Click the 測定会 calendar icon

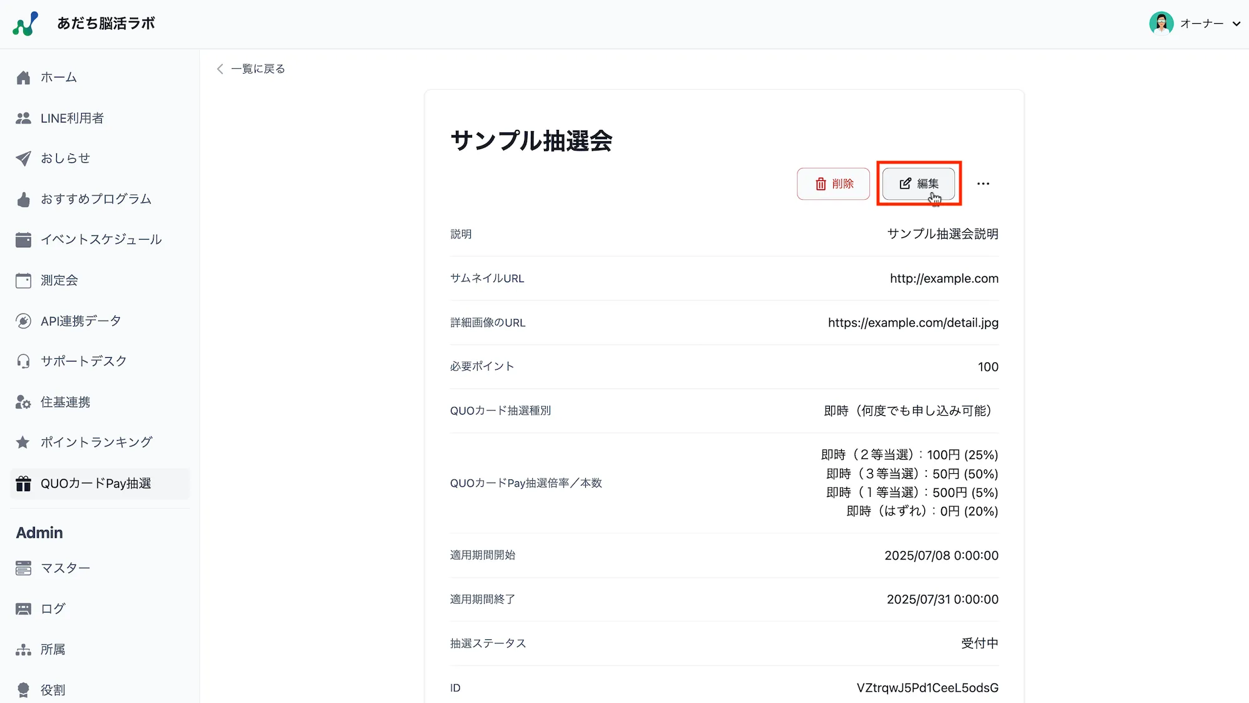(x=23, y=280)
